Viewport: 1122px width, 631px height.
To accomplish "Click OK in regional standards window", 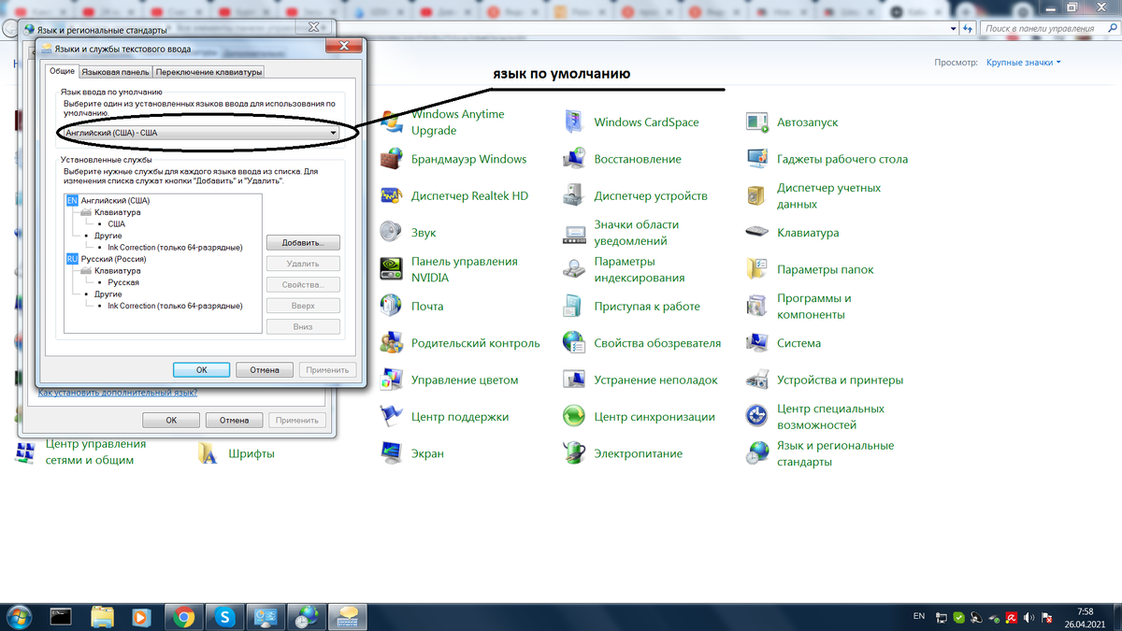I will point(171,420).
